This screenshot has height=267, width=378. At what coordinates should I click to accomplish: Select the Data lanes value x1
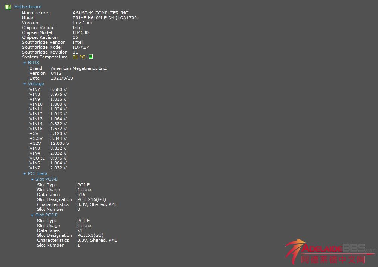click(x=80, y=230)
